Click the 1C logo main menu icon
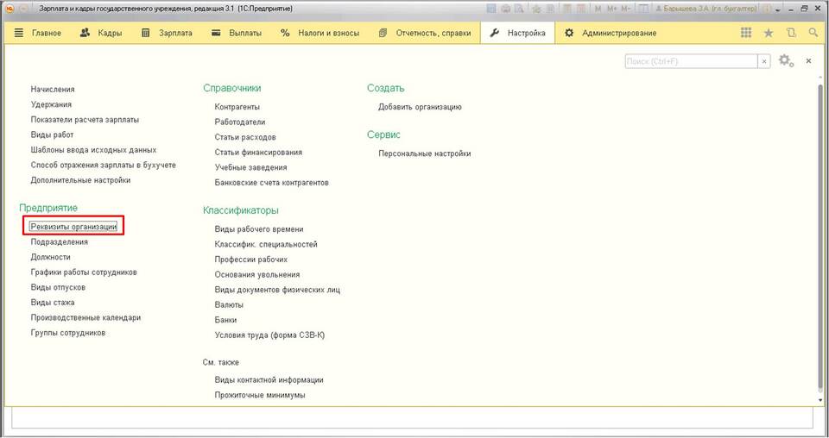 (9, 9)
